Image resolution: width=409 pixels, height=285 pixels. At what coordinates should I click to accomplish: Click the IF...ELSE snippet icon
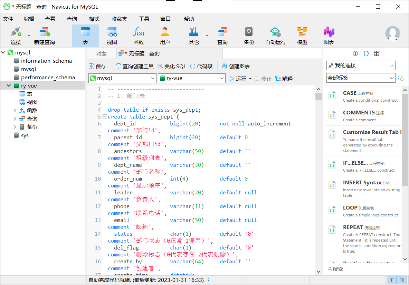coord(332,165)
